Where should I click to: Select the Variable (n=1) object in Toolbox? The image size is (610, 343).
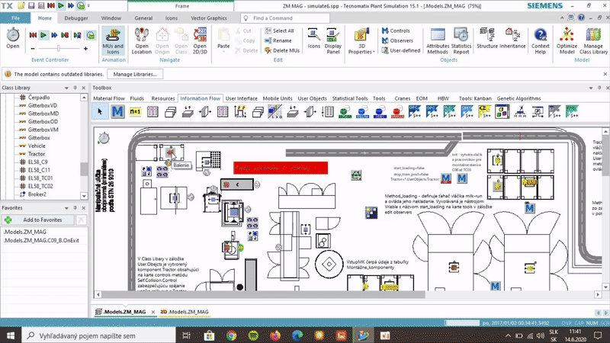point(135,112)
